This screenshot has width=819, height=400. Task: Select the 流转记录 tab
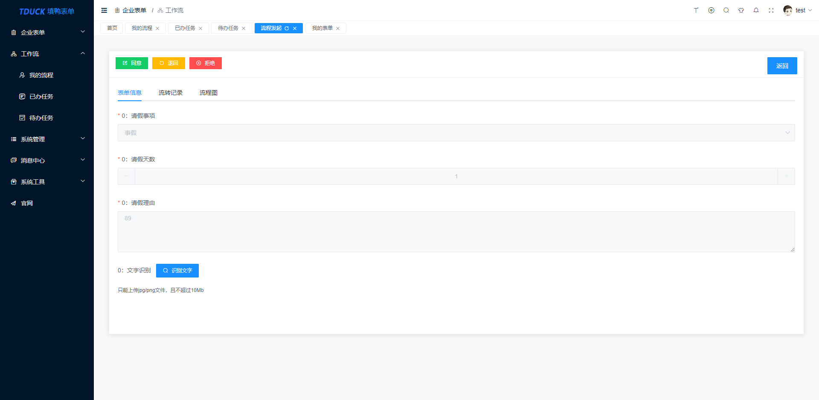tap(171, 93)
